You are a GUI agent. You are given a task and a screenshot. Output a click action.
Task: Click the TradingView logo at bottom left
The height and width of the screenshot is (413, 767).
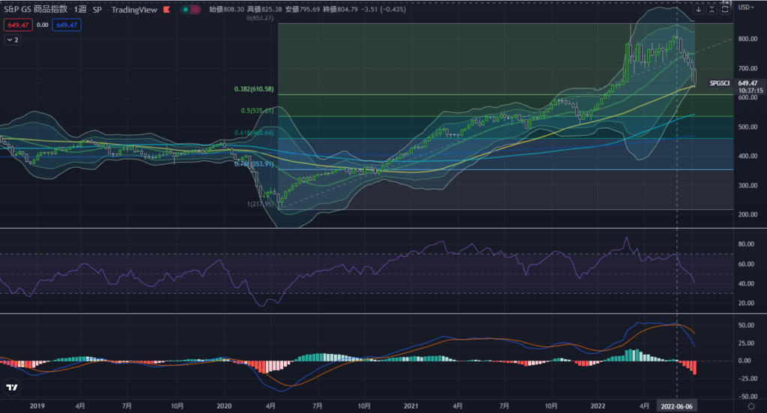[x=12, y=388]
